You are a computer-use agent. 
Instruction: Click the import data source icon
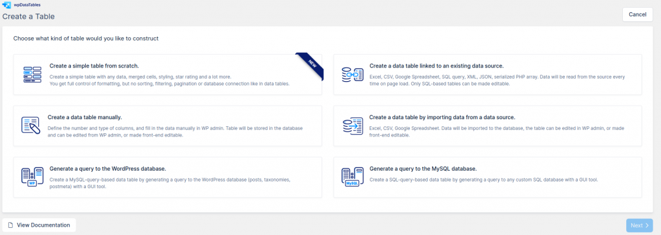pos(352,126)
